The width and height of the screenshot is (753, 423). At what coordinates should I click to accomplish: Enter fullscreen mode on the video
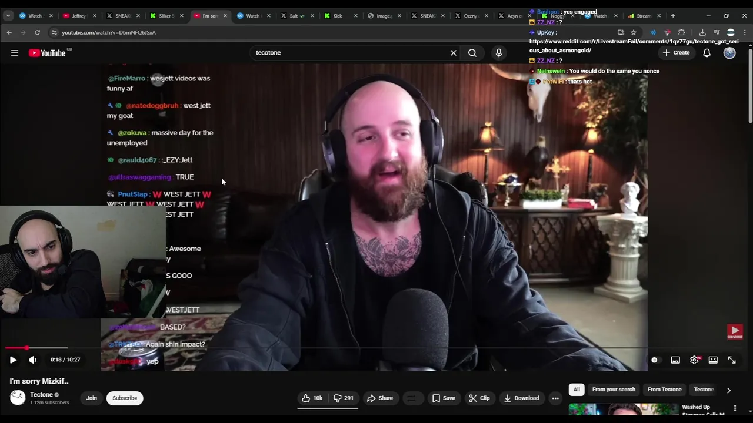pyautogui.click(x=732, y=360)
